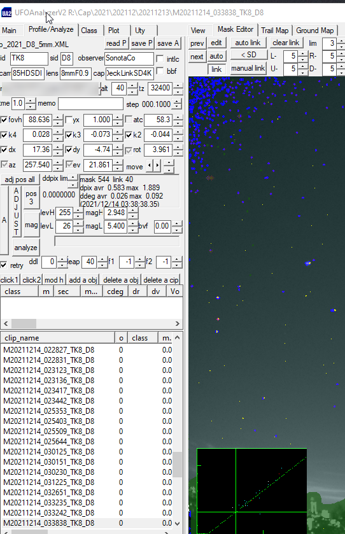Screen dimensions: 345x534
Task: Click the < SD button
Action: pyautogui.click(x=249, y=55)
